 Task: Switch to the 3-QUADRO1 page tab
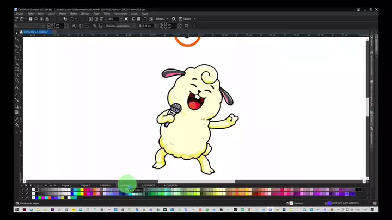pyautogui.click(x=106, y=185)
